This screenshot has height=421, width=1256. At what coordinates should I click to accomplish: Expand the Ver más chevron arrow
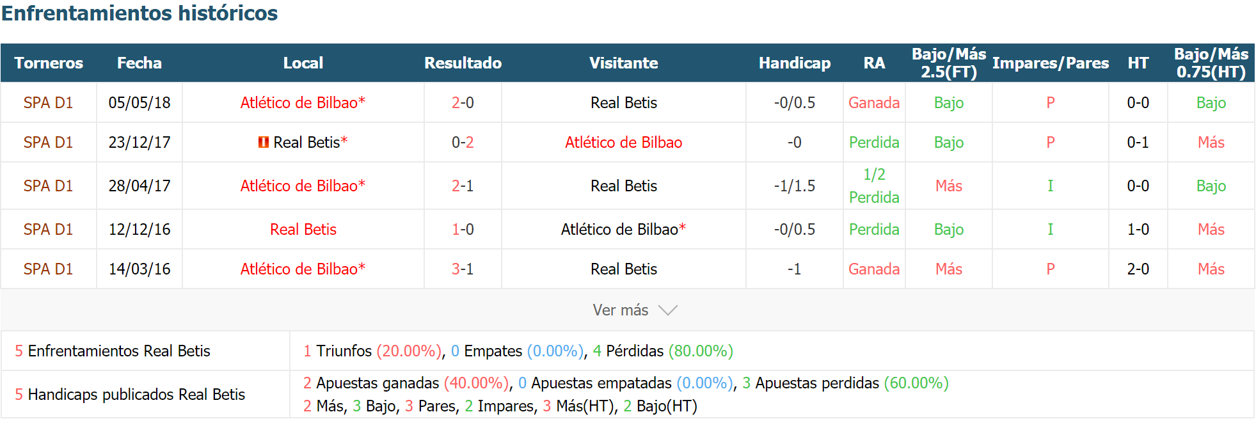pyautogui.click(x=668, y=310)
